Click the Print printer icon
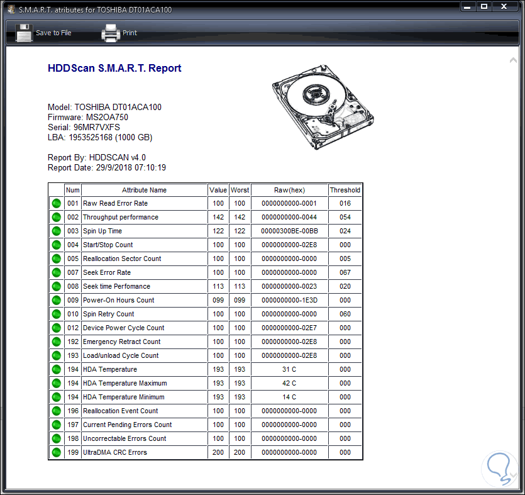The width and height of the screenshot is (525, 495). (x=111, y=33)
